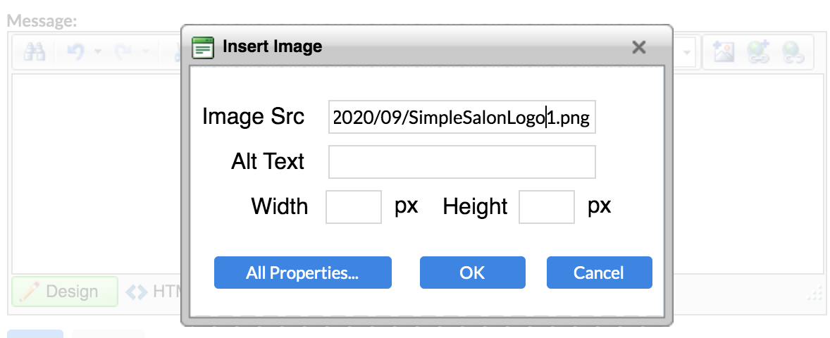Click the Undo arrow icon
The image size is (830, 338).
click(77, 52)
